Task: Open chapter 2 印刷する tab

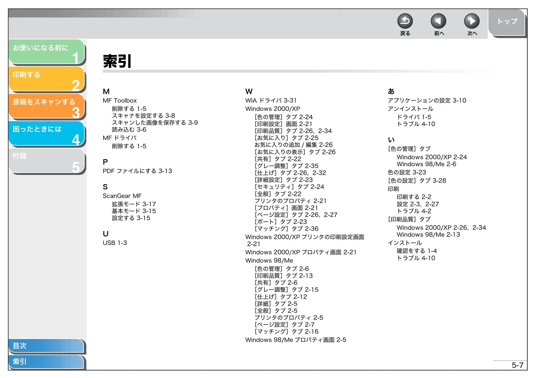Action: click(47, 79)
